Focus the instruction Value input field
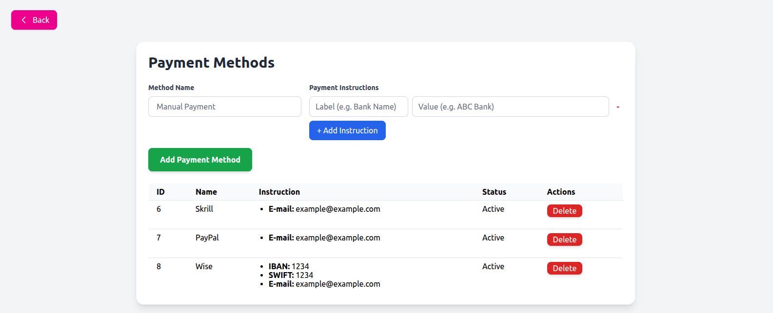773x313 pixels. 510,107
